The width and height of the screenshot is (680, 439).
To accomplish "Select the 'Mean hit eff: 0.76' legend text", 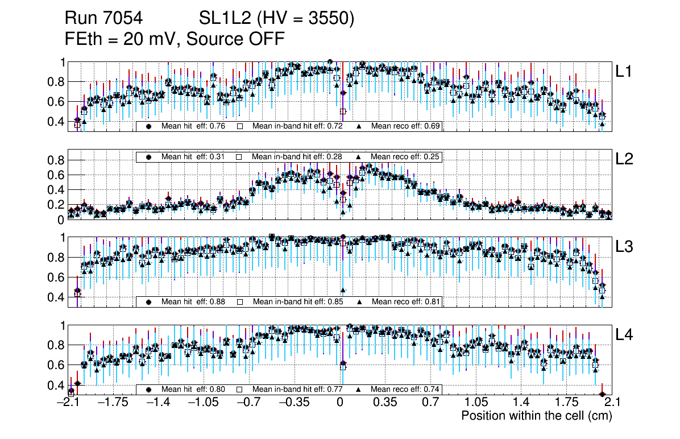I will click(193, 126).
